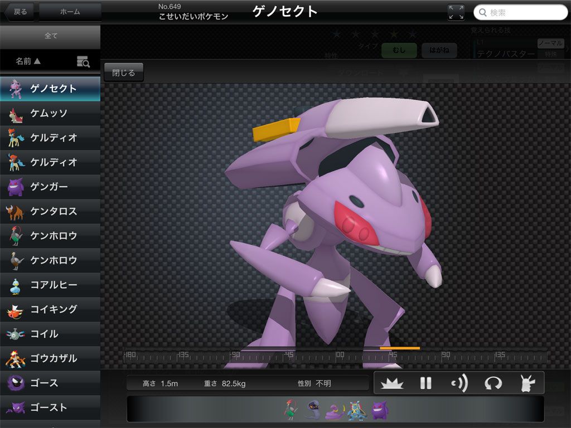Select Arbok thumbnail in bottom strip
571x428 pixels.
point(333,411)
